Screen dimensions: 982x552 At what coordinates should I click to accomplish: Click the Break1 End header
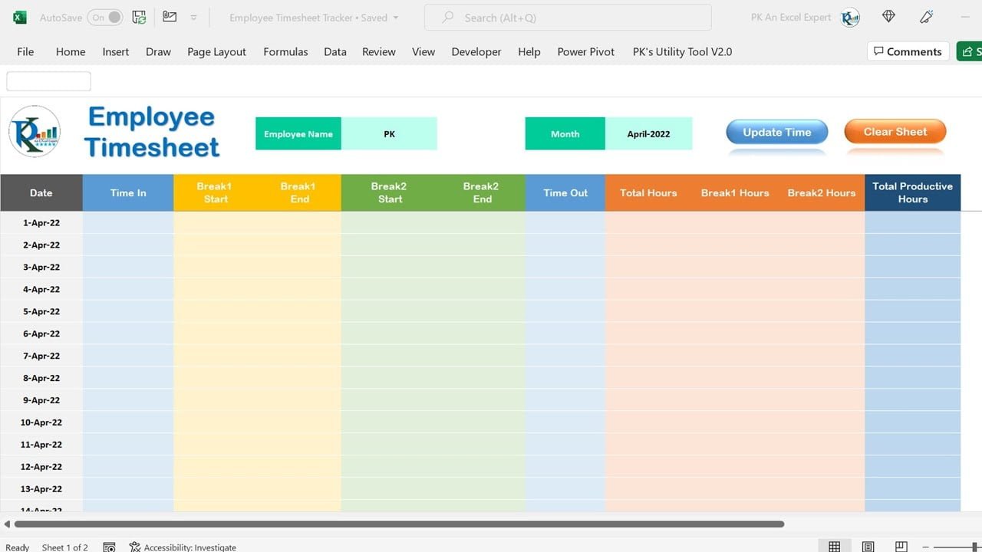299,192
